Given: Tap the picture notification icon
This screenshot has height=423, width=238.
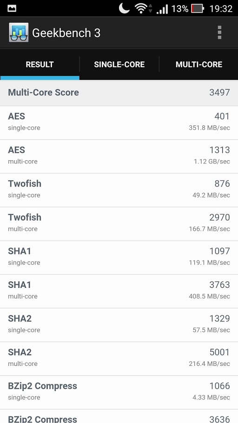Looking at the screenshot, I should point(12,8).
